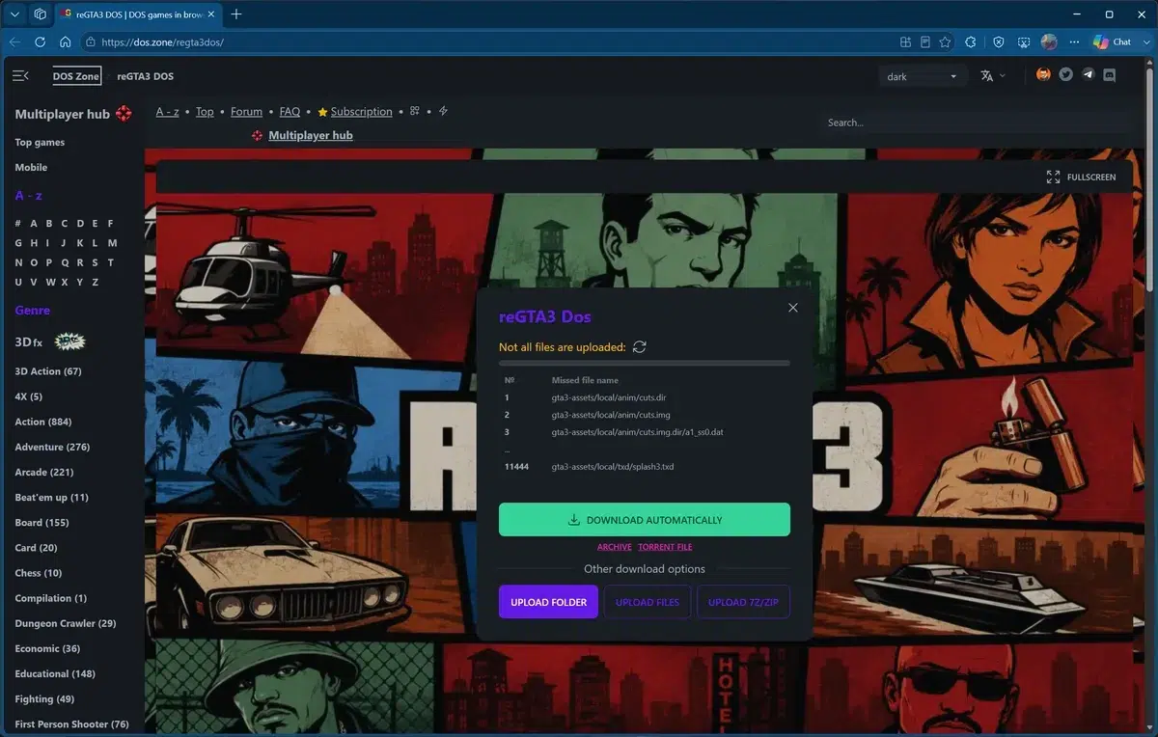Add page to favorites with star icon
The image size is (1158, 737).
945,41
